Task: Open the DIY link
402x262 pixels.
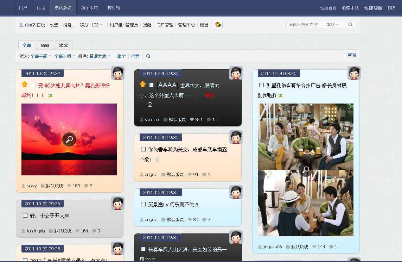Action: 391,8
